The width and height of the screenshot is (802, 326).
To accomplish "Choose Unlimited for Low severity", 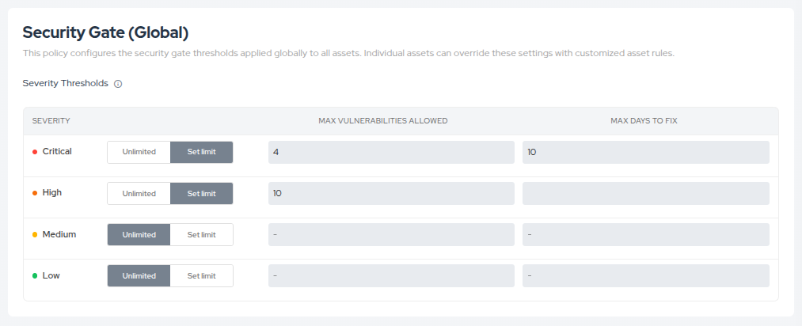I will (139, 275).
